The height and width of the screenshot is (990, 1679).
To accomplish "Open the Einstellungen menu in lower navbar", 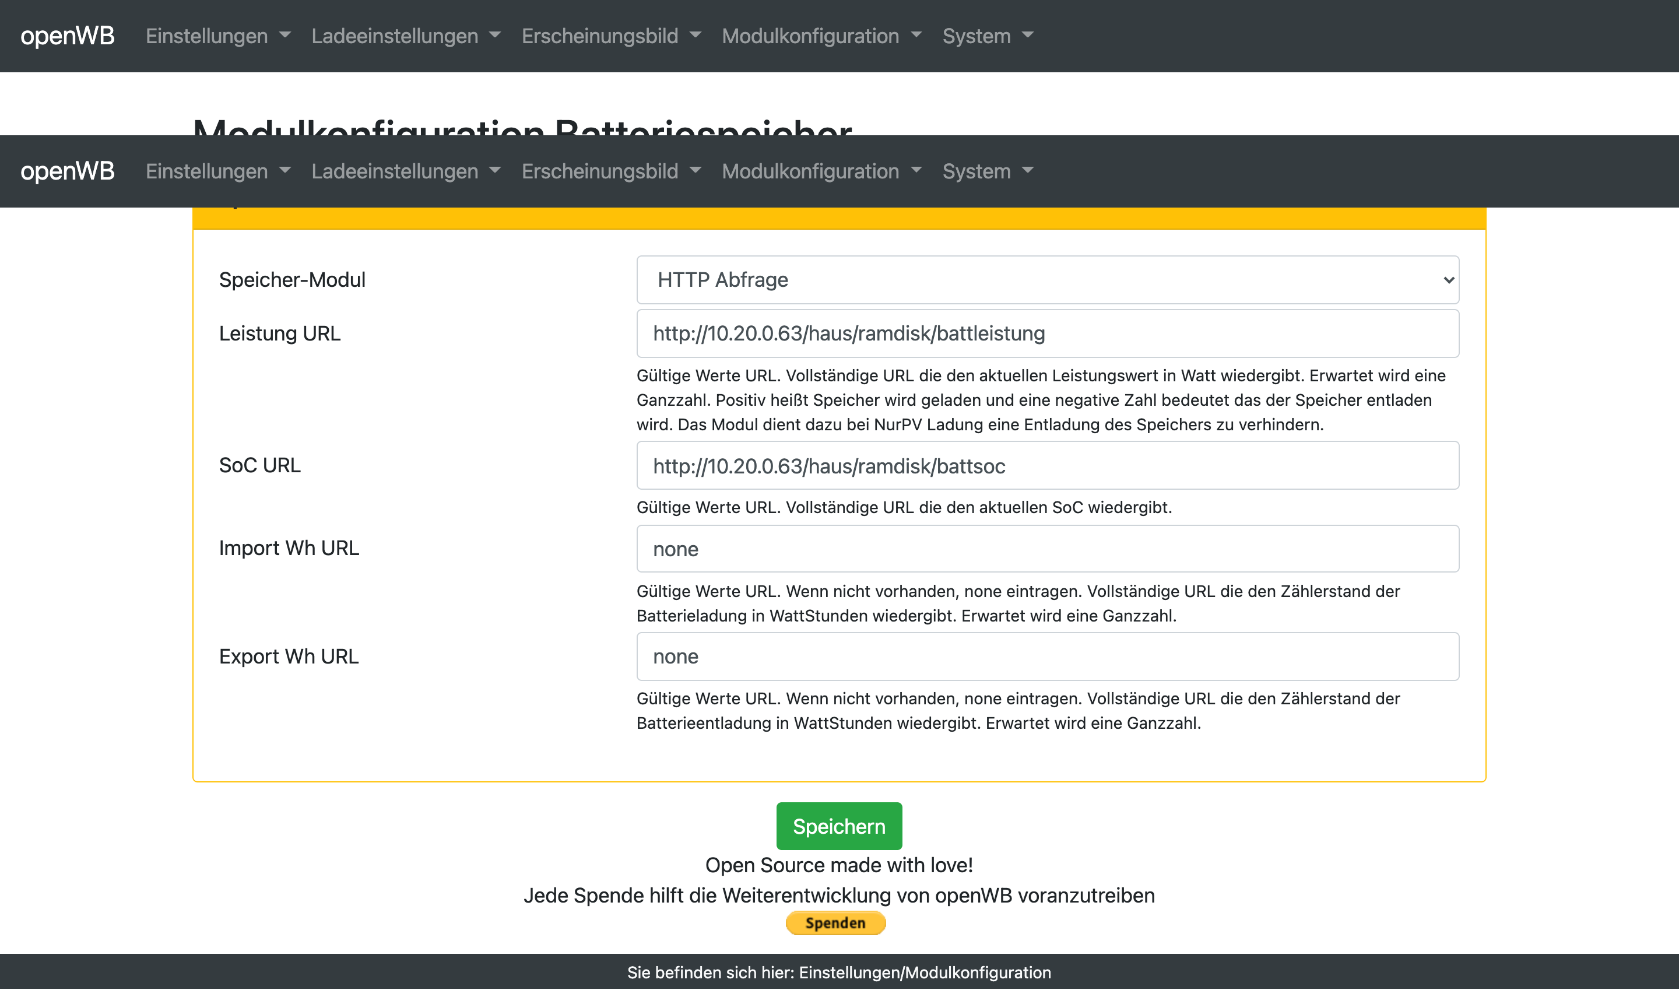I will [217, 171].
